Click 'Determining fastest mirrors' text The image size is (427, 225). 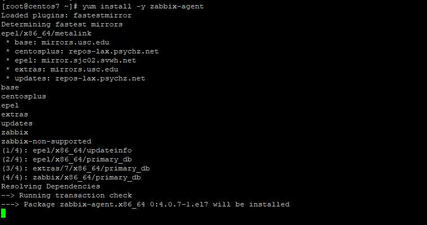pyautogui.click(x=62, y=25)
